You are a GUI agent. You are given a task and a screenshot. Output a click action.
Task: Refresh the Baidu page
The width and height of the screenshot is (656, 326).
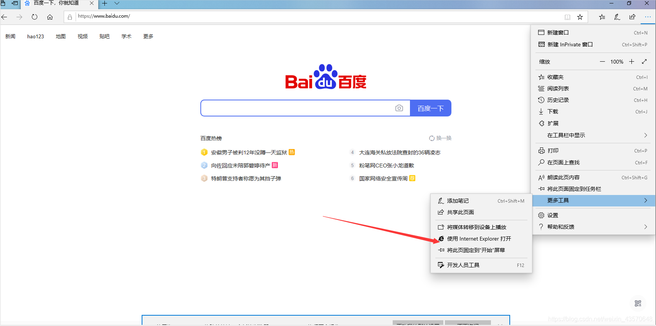(35, 17)
